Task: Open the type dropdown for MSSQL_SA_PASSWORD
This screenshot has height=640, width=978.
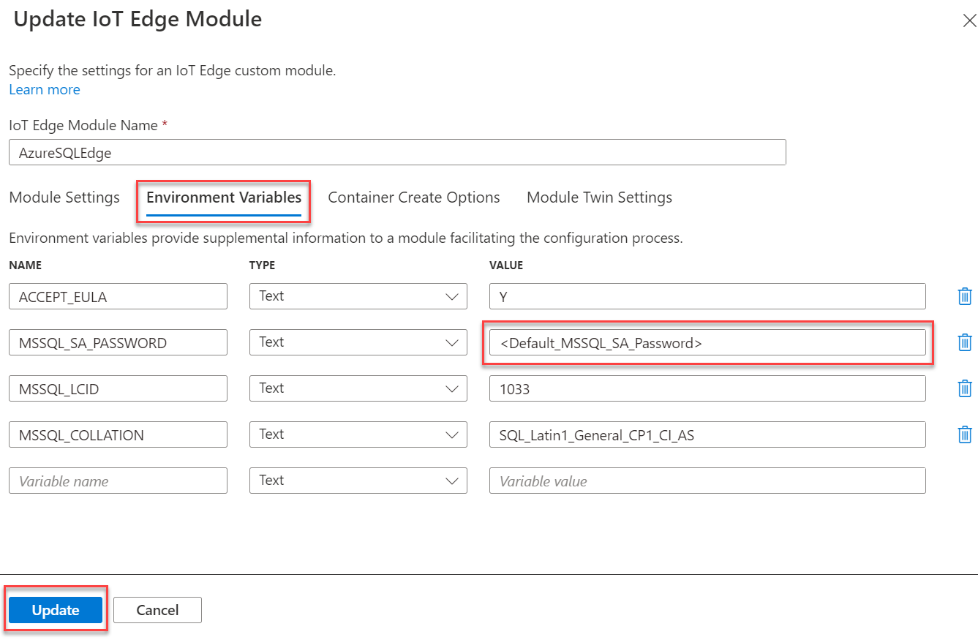Action: click(x=358, y=342)
